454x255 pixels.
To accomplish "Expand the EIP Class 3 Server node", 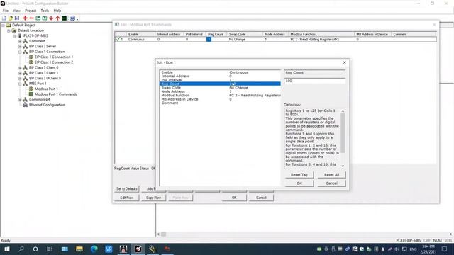I will (x=20, y=46).
